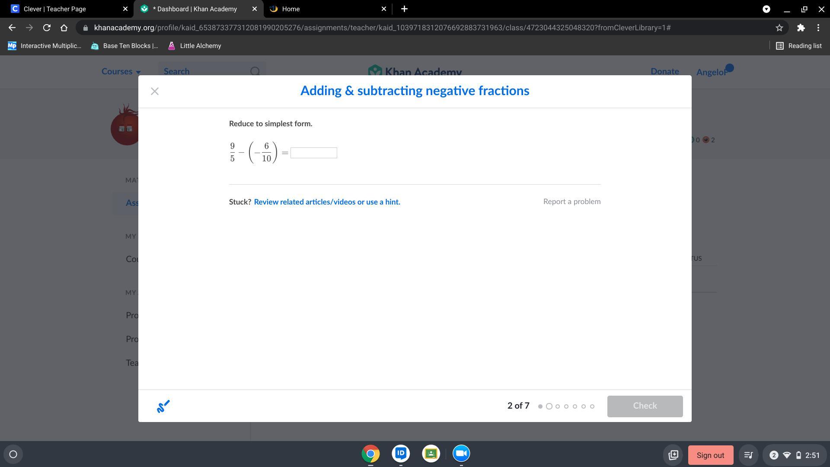Open Chrome's three-dot menu
Image resolution: width=830 pixels, height=467 pixels.
click(818, 28)
